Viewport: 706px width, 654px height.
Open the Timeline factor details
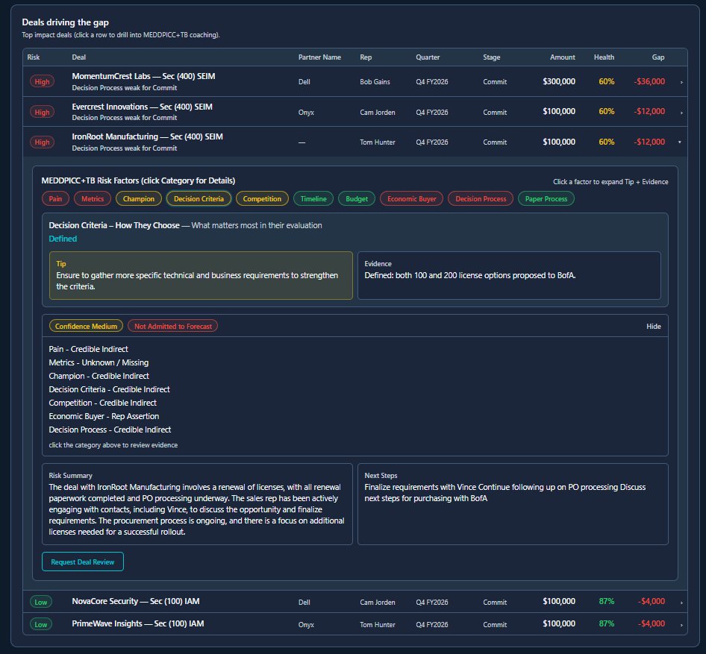313,198
